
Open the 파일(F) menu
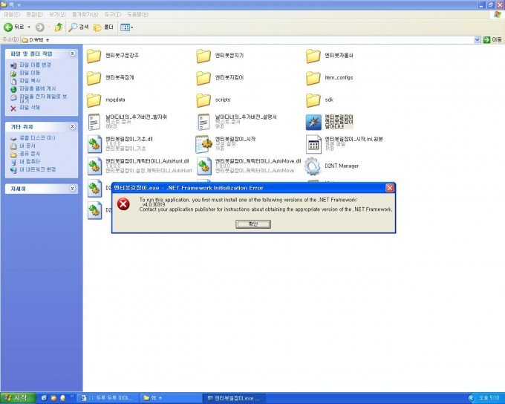click(12, 15)
